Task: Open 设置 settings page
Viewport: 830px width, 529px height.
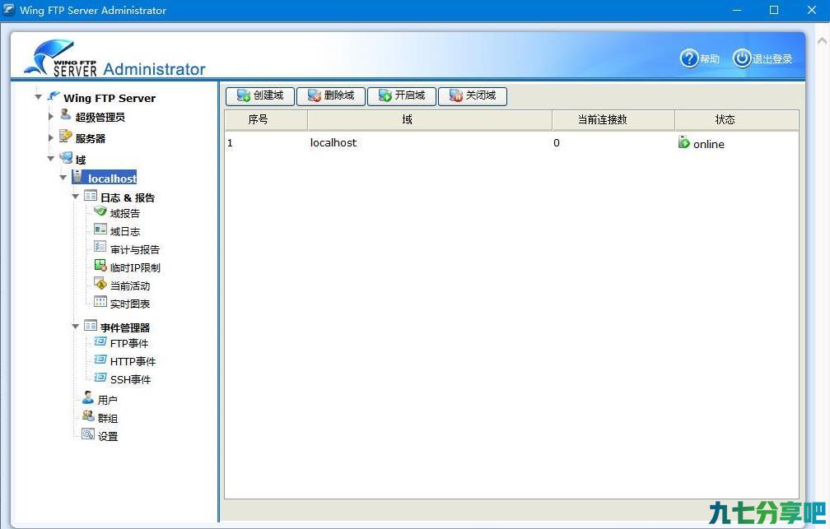Action: coord(107,436)
